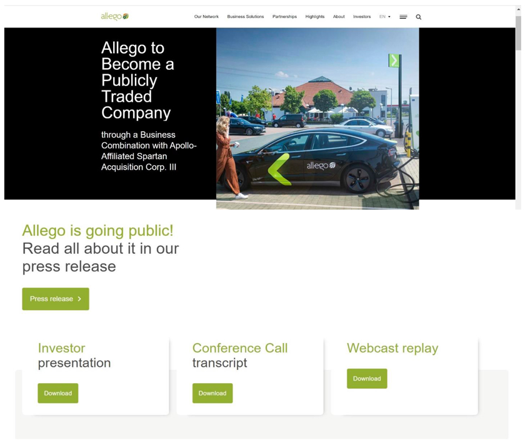Click the Publicly Traded Company headline

click(137, 80)
